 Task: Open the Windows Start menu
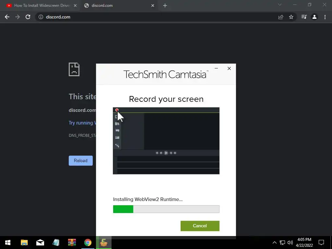pos(8,243)
